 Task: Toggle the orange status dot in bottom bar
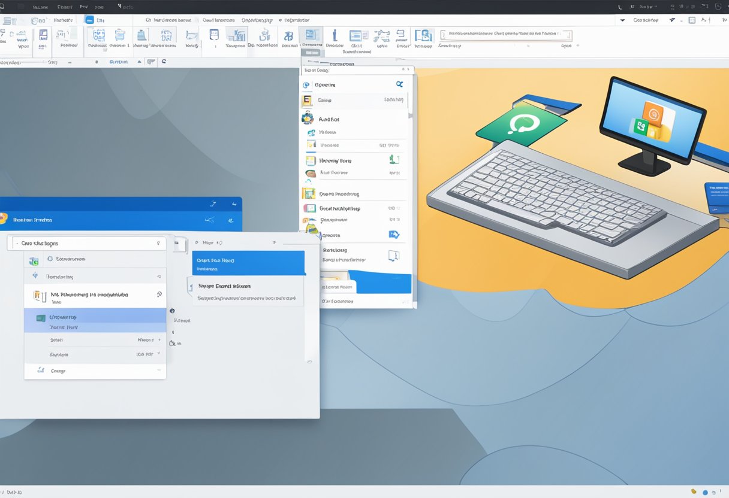pyautogui.click(x=694, y=492)
